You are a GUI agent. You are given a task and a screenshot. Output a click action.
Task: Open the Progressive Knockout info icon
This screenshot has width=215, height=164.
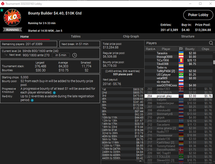54,92
